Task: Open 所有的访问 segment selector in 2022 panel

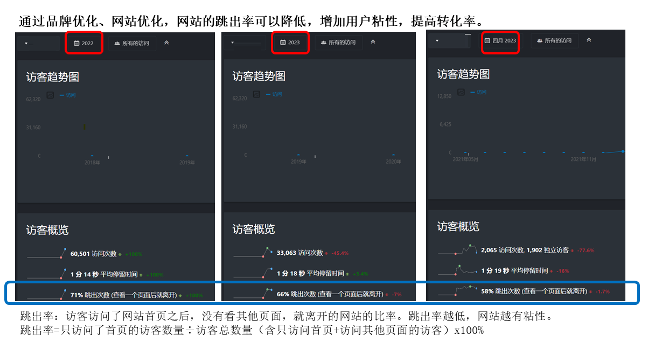Action: [x=132, y=43]
